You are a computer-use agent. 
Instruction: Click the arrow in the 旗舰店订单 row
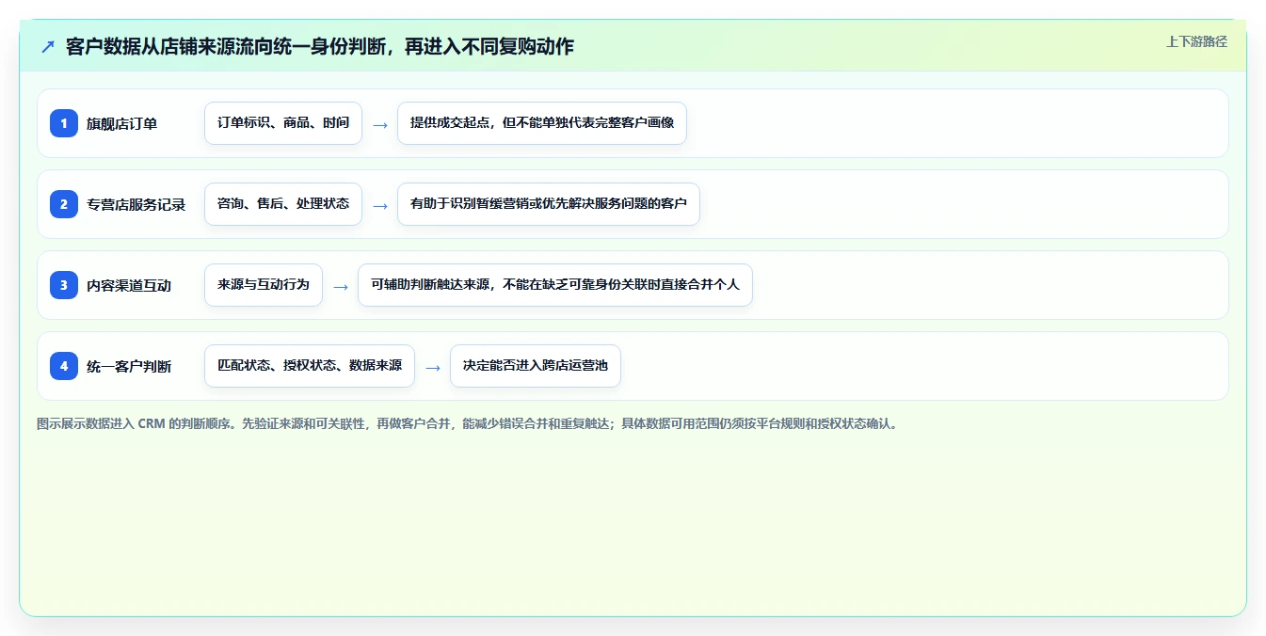tap(380, 124)
